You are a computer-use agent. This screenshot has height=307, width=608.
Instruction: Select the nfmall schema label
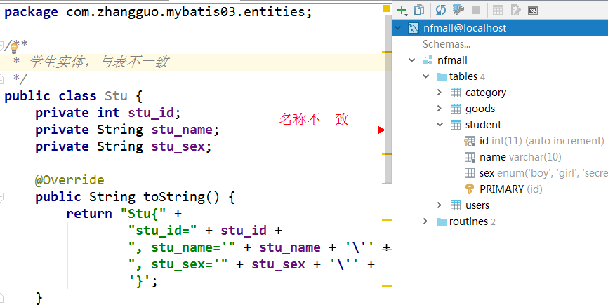[452, 60]
